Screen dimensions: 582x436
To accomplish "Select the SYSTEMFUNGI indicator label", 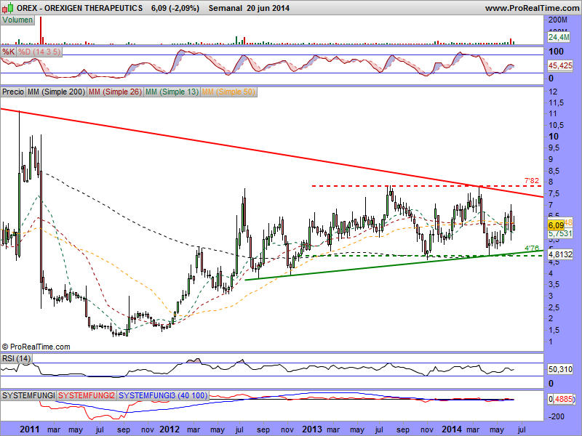I will coord(28,395).
